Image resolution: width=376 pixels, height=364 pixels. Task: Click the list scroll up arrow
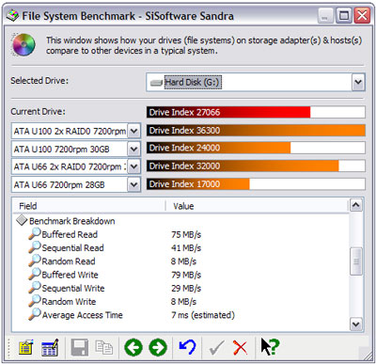pos(356,205)
